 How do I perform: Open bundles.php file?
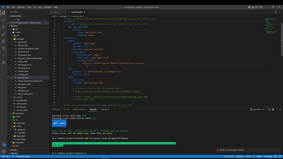22,100
